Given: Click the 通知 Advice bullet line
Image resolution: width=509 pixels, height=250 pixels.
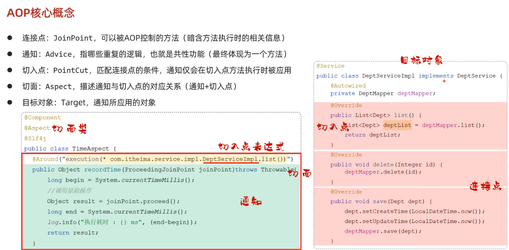Looking at the screenshot, I should point(155,54).
